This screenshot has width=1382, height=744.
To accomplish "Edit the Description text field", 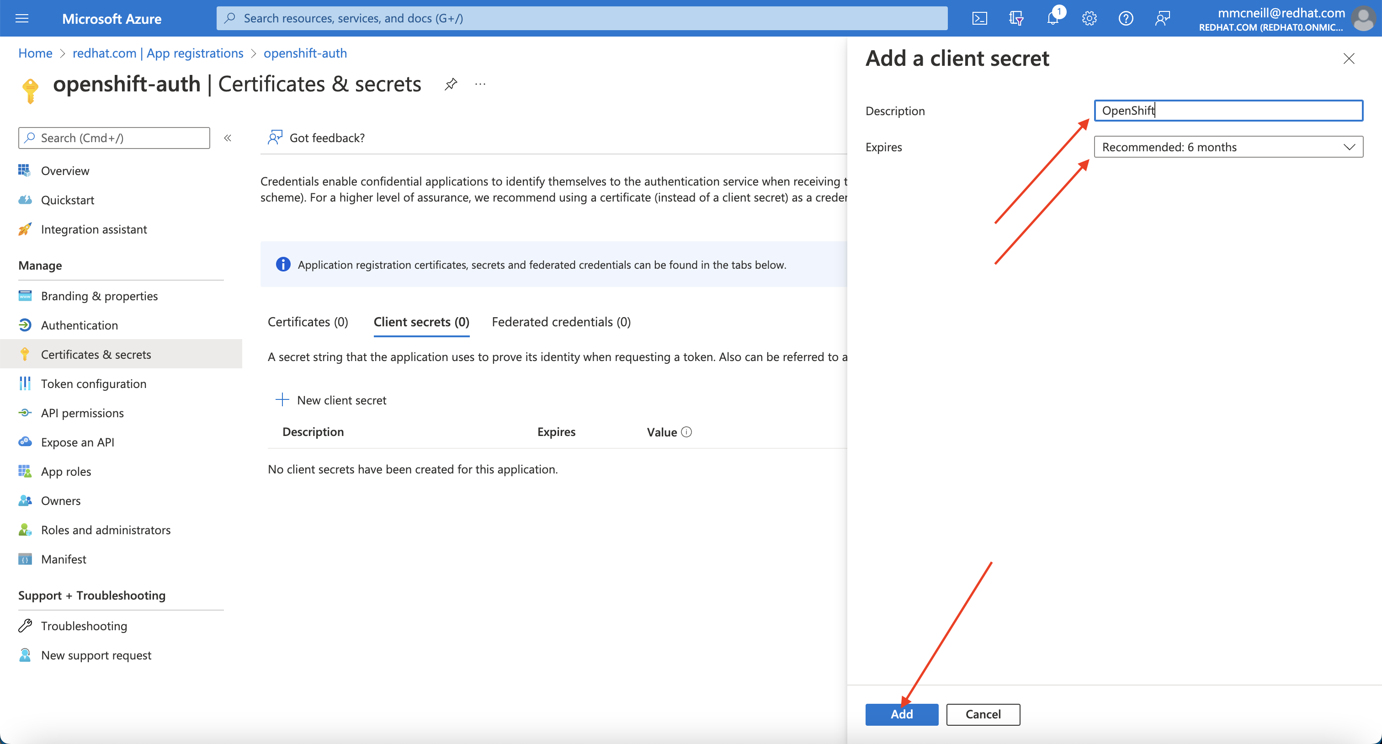I will (x=1228, y=111).
